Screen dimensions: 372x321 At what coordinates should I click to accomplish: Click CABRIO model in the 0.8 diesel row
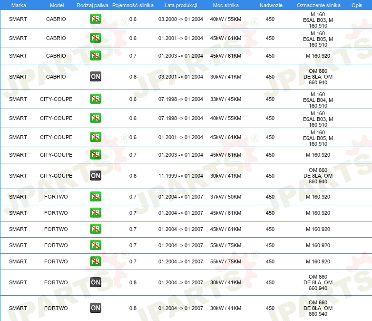click(x=56, y=77)
